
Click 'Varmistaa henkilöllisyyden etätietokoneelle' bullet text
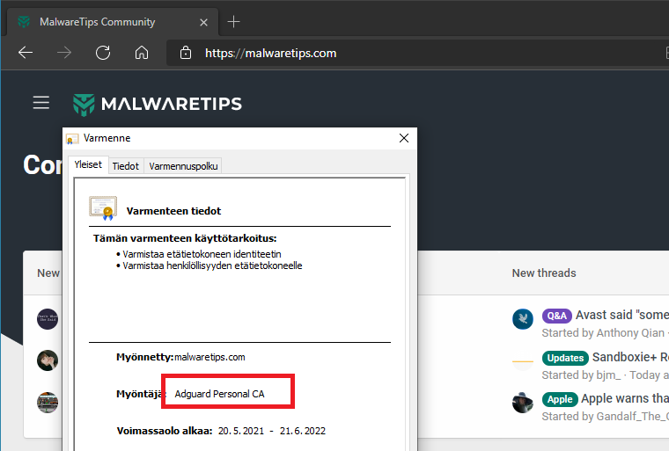point(212,266)
